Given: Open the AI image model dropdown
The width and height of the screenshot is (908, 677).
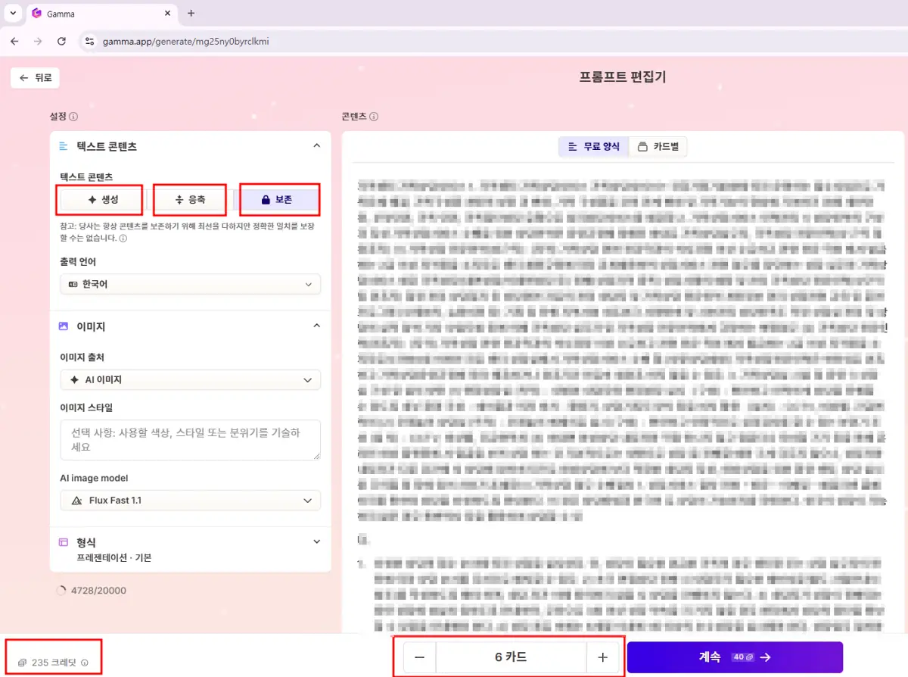Looking at the screenshot, I should 190,500.
